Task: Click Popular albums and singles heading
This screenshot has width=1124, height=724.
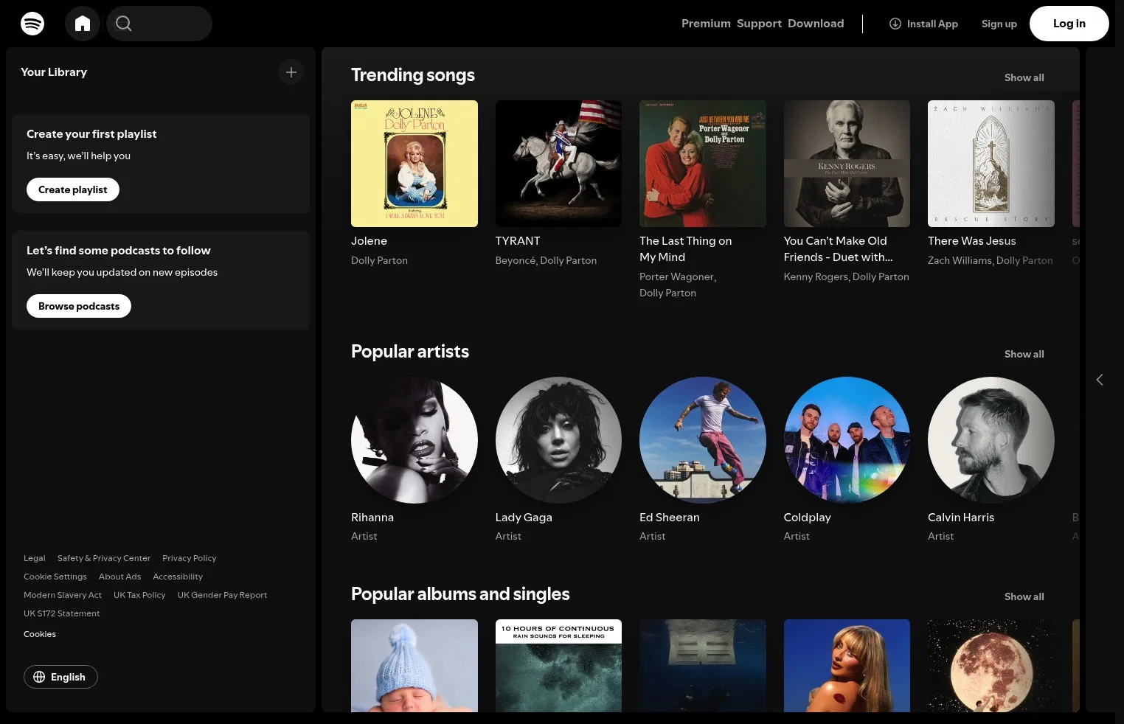Action: tap(460, 594)
